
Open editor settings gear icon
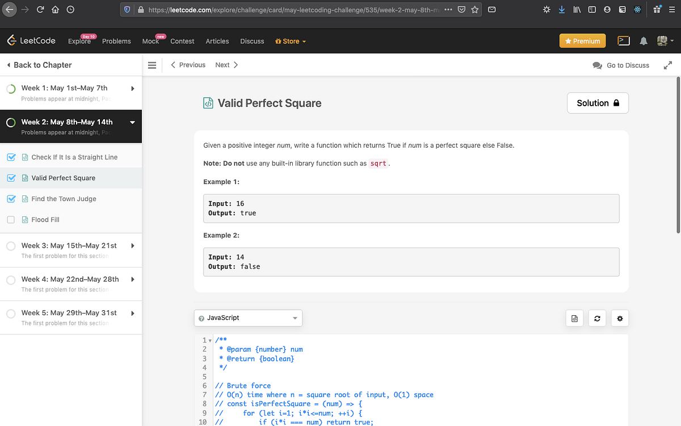(x=620, y=319)
